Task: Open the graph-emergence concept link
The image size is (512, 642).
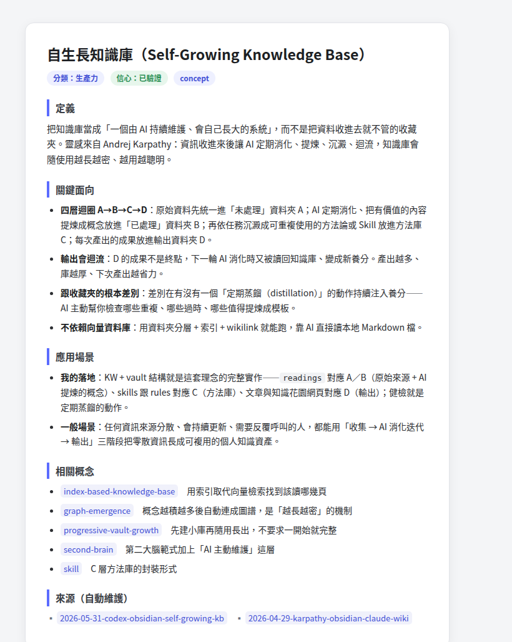Action: (97, 511)
